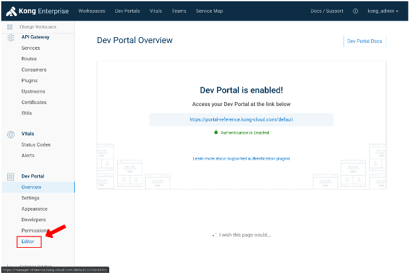This screenshot has height=273, width=409.
Task: Click the Change Workspace grid icon
Action: [10, 27]
